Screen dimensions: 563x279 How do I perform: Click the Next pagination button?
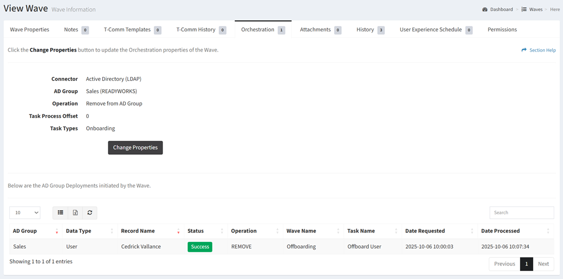pos(543,264)
